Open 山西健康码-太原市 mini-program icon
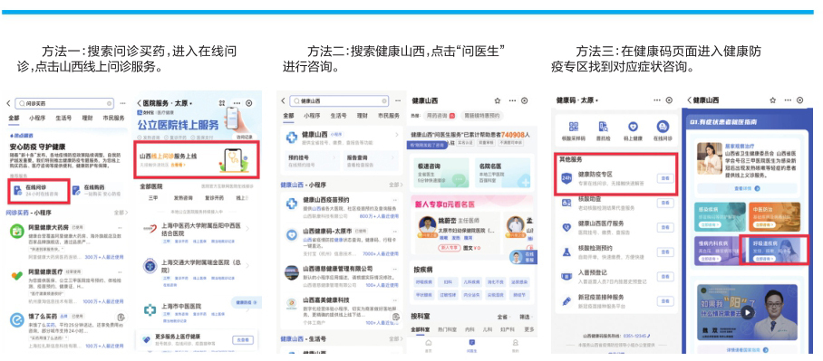Screen dimensions: 823x361 pos(293,236)
